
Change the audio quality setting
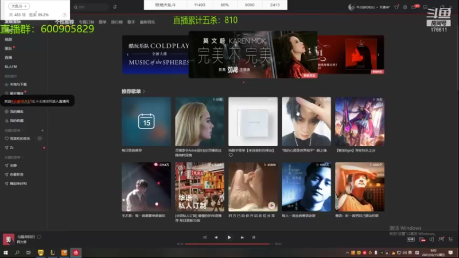[411, 239]
